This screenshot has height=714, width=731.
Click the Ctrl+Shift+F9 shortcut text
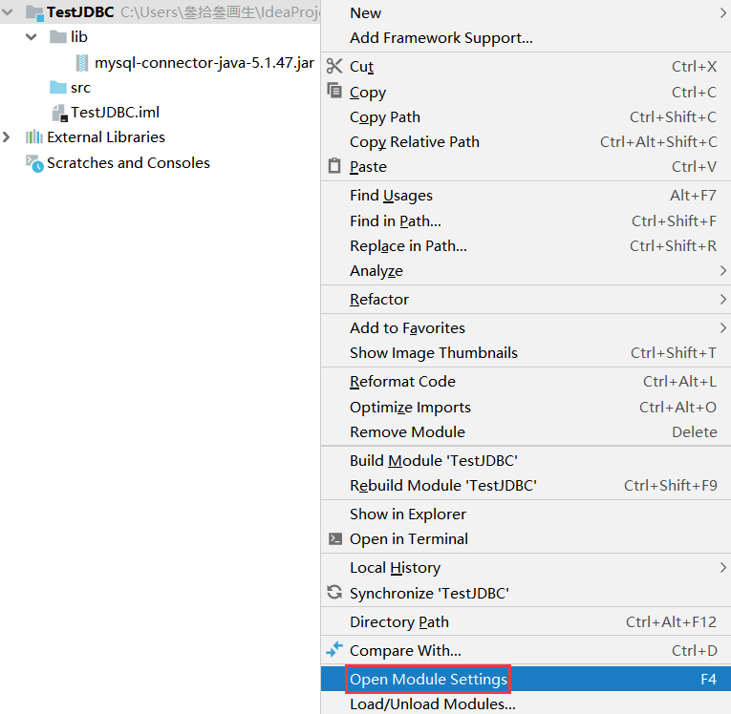pyautogui.click(x=671, y=485)
